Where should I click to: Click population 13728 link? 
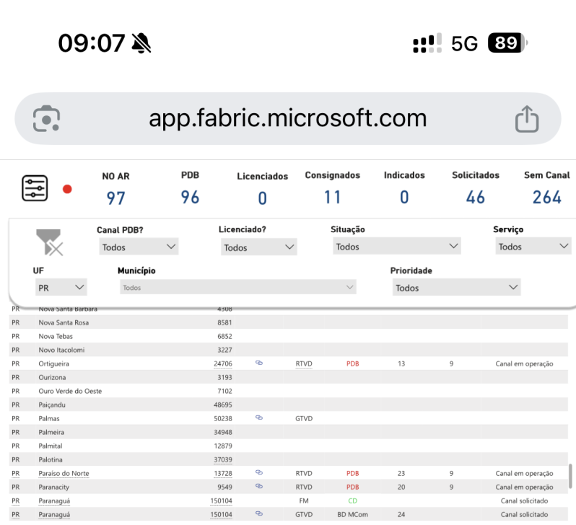point(223,473)
